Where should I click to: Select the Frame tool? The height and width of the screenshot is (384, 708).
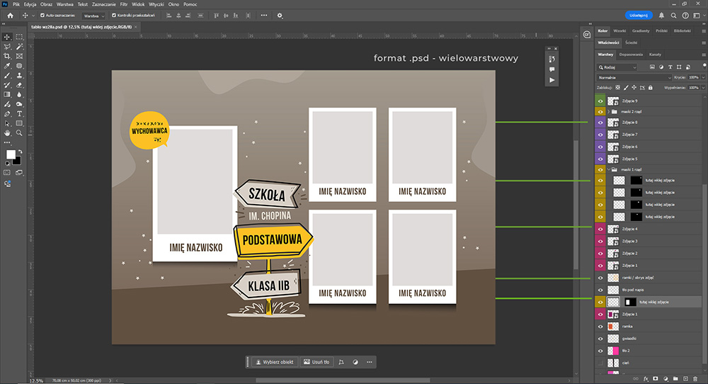click(19, 56)
